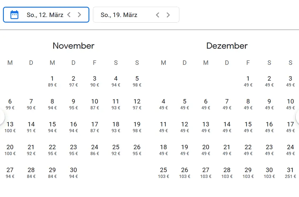Screen dimensions: 299x197
Task: Select November 28 priced 84 €
Action: [31, 173]
